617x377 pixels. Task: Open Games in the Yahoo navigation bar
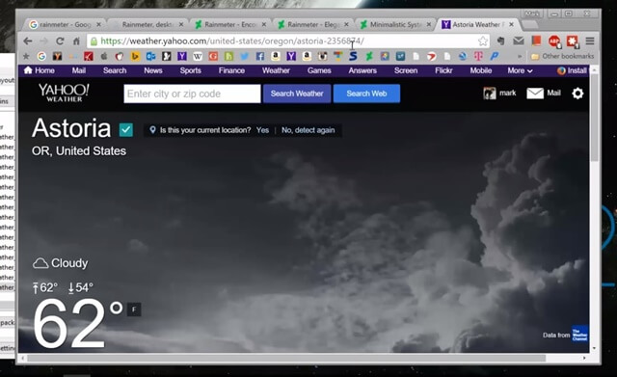tap(319, 70)
